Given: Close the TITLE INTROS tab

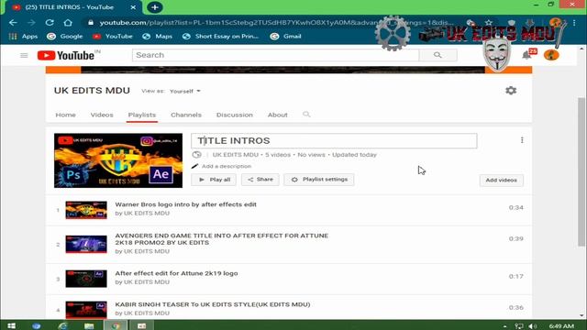Looking at the screenshot, I should [133, 7].
